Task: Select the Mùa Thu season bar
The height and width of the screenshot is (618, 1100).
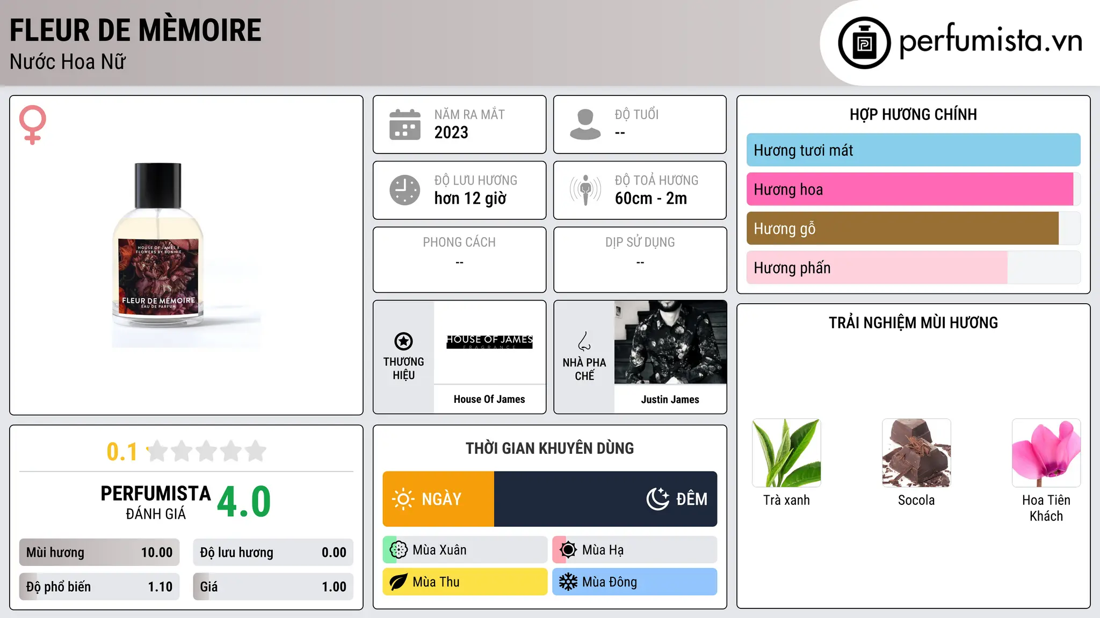Action: pos(465,582)
